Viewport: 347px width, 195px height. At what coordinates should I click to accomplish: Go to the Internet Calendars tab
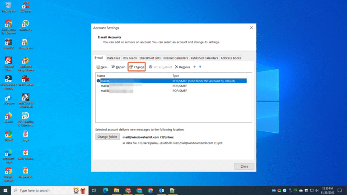tap(175, 58)
